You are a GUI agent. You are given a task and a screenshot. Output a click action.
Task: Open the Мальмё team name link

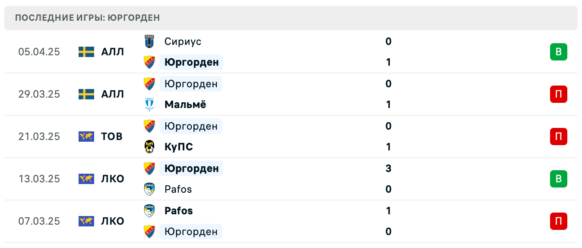(x=185, y=105)
